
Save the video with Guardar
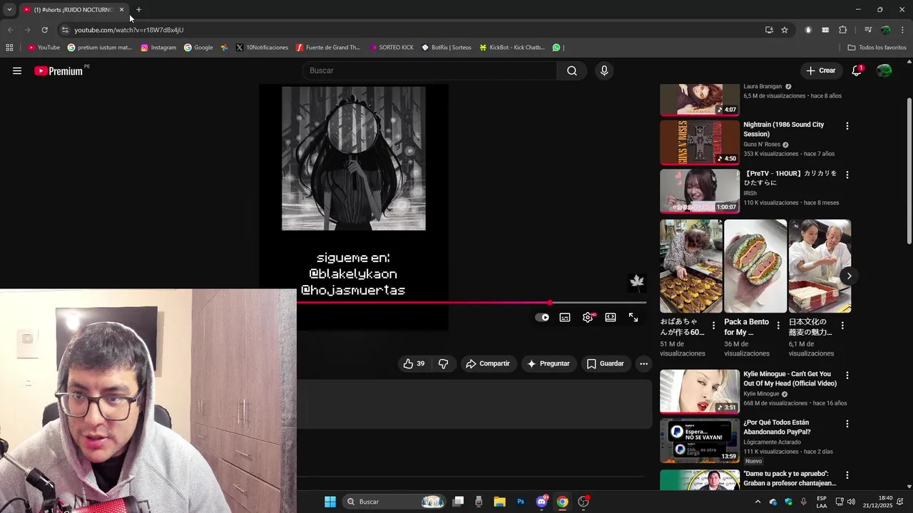[x=606, y=363]
